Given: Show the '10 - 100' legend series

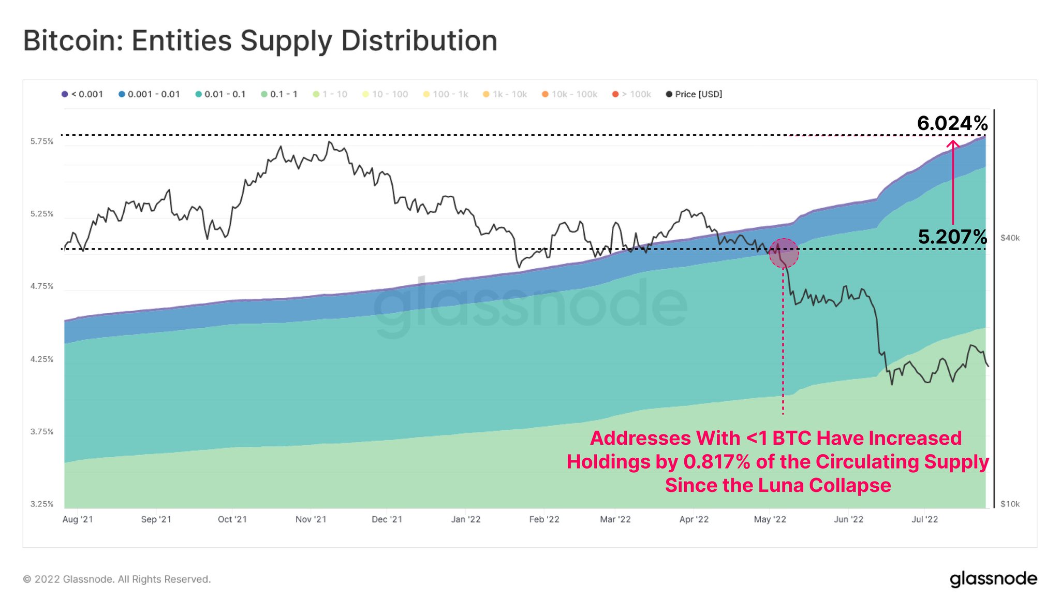Looking at the screenshot, I should click(385, 94).
